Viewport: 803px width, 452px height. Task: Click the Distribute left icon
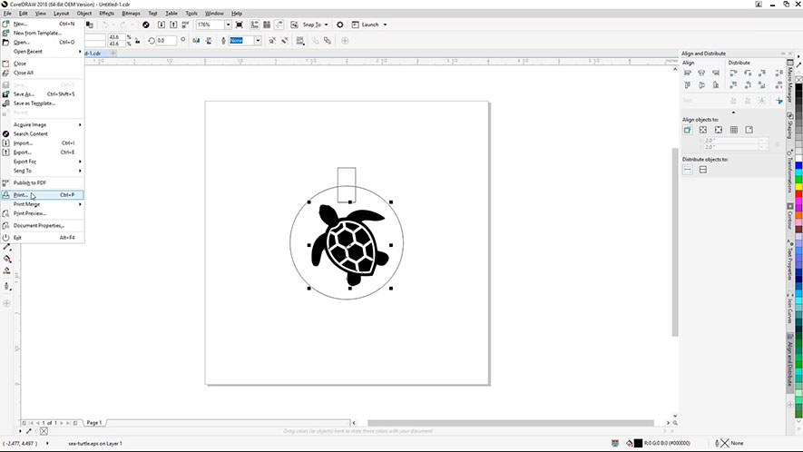pyautogui.click(x=735, y=73)
